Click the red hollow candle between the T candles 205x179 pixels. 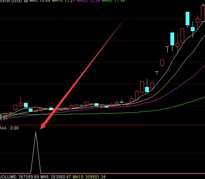click(x=162, y=63)
